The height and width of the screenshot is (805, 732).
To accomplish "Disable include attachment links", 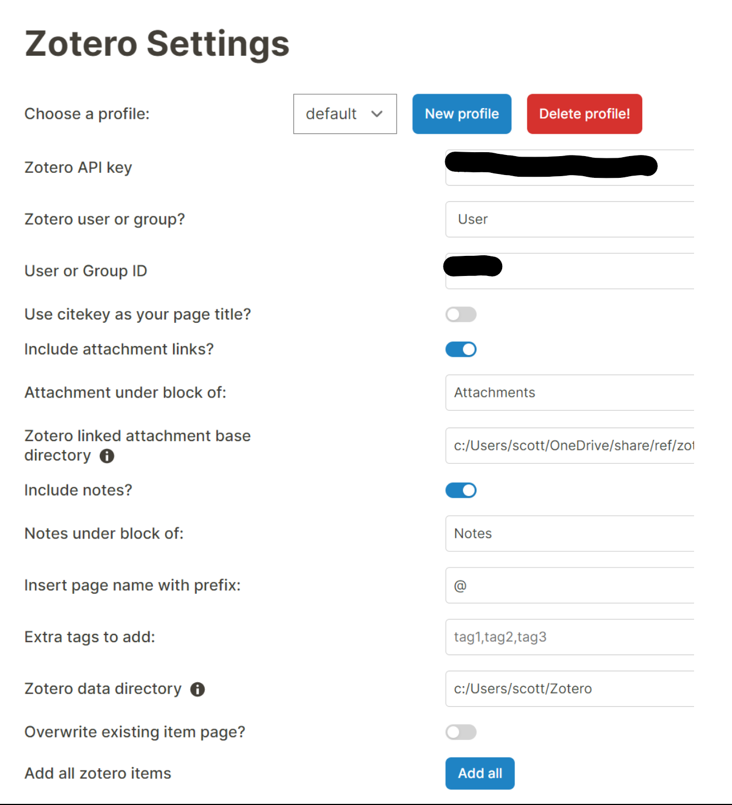I will point(461,349).
